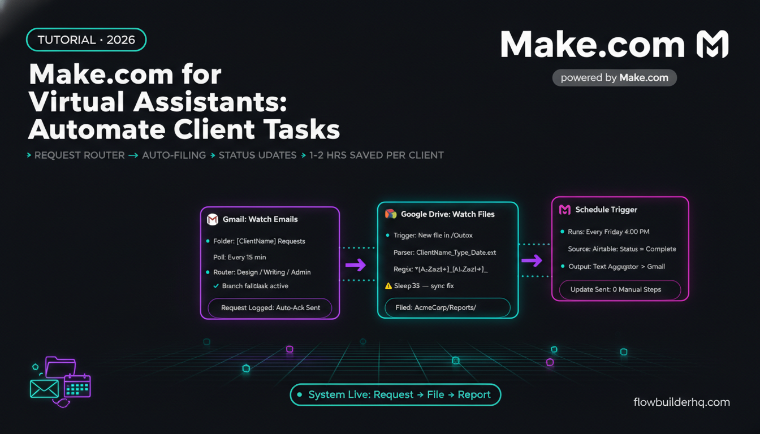The width and height of the screenshot is (760, 434).
Task: Click the Schedule Trigger card title
Action: click(x=606, y=210)
